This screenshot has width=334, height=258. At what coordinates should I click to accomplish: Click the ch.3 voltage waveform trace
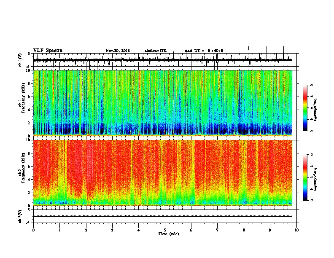click(x=163, y=216)
